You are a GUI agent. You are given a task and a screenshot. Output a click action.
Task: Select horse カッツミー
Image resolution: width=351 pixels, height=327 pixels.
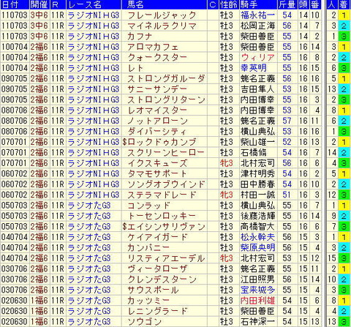click(148, 301)
